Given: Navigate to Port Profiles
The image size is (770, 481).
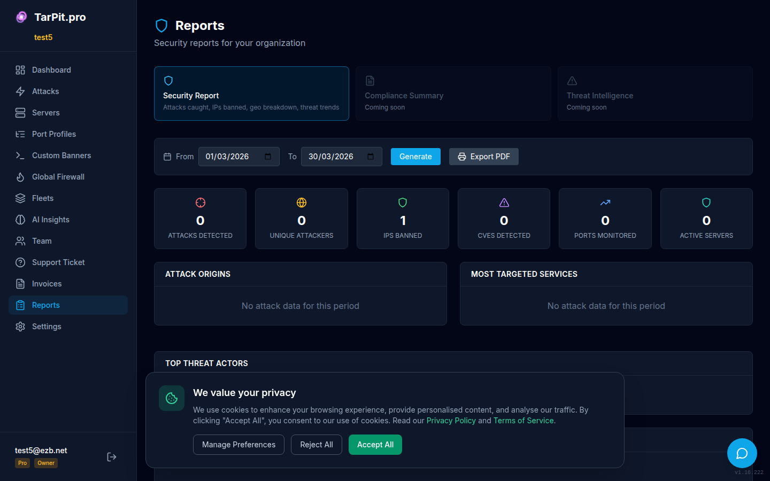Looking at the screenshot, I should 68,134.
